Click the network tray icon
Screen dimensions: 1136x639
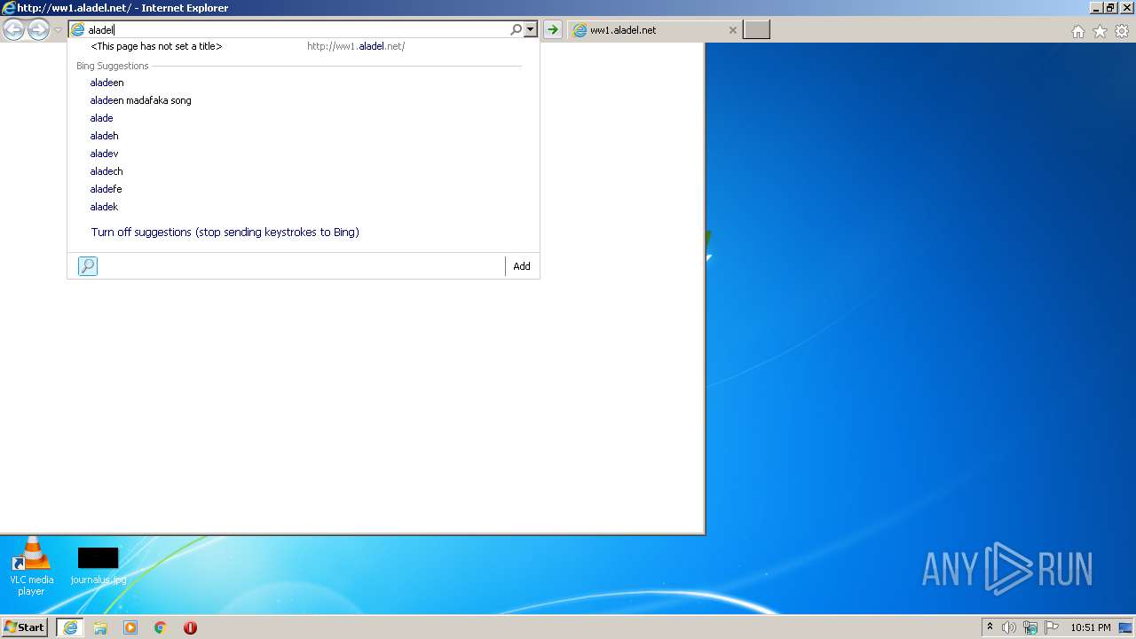click(1030, 627)
